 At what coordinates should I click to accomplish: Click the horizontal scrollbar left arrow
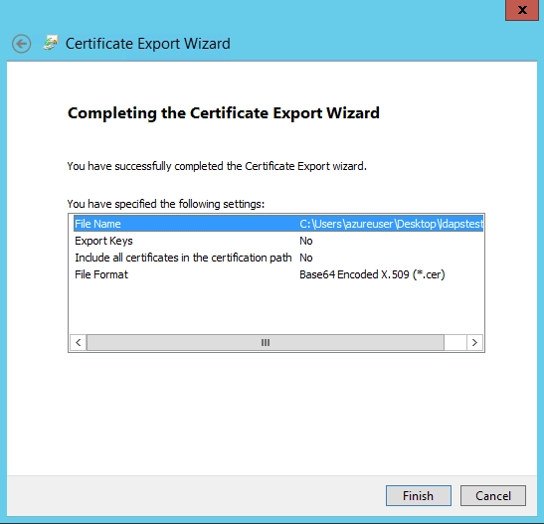point(78,343)
